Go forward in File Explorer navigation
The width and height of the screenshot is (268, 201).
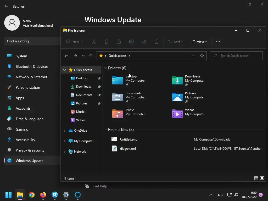coord(75,56)
